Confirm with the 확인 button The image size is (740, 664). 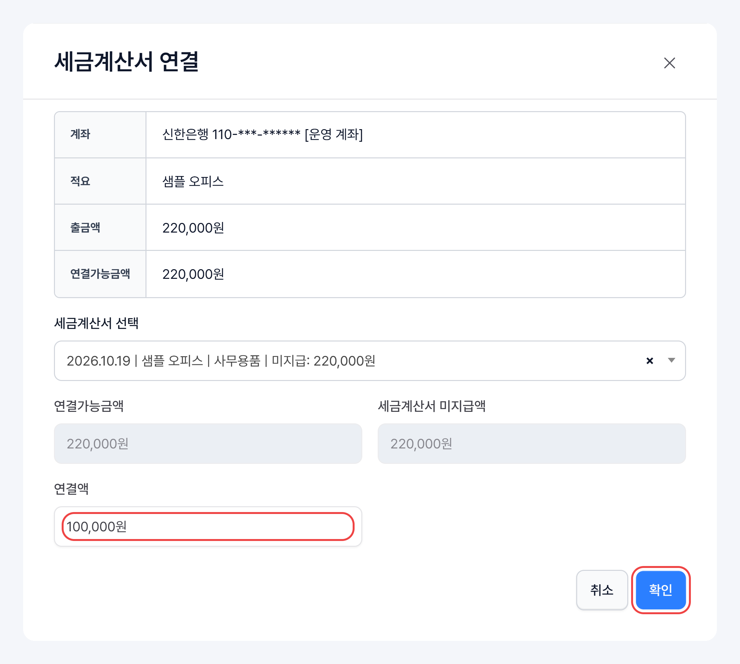click(660, 590)
